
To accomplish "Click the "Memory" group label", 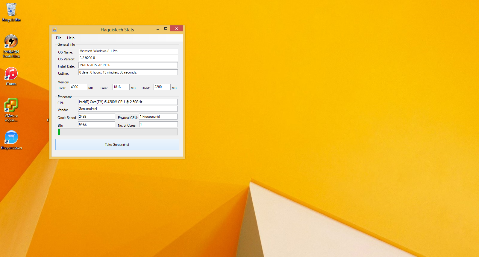I will [x=63, y=82].
